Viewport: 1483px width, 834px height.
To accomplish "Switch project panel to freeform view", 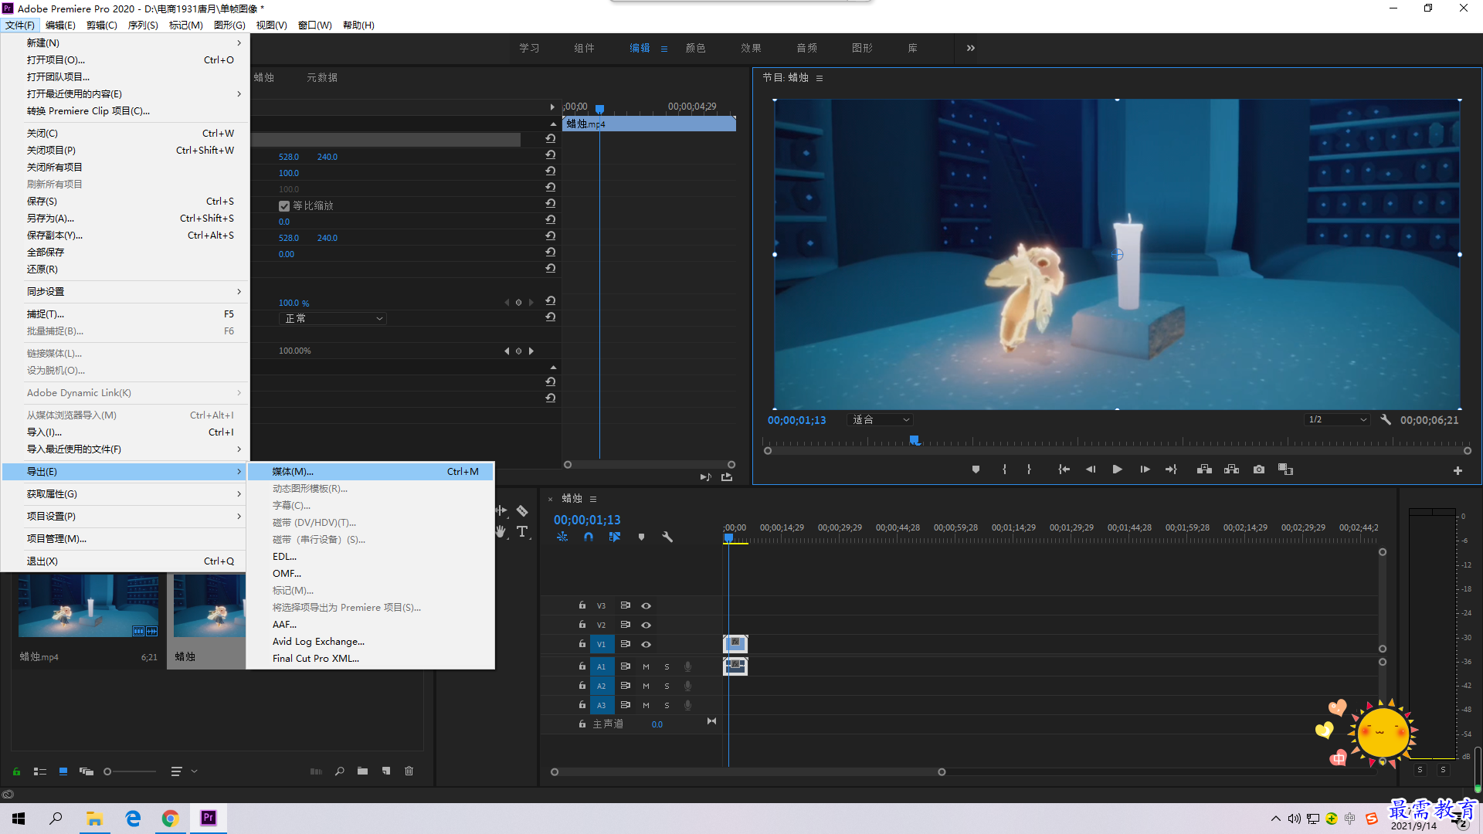I will [87, 771].
